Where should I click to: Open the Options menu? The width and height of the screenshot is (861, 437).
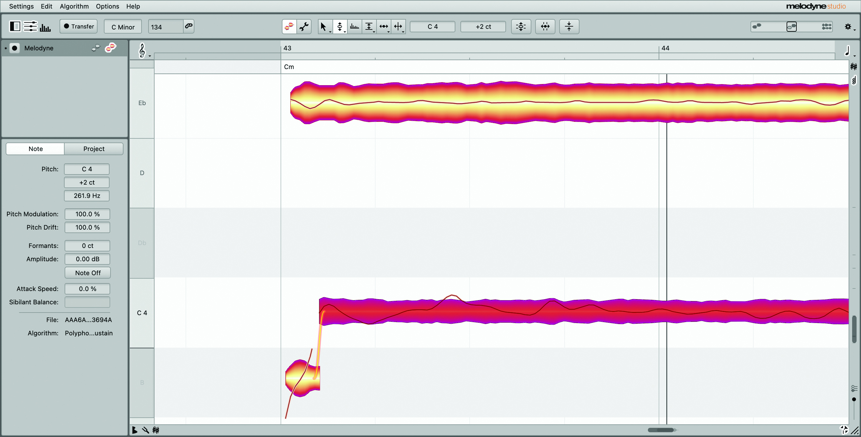pos(107,6)
